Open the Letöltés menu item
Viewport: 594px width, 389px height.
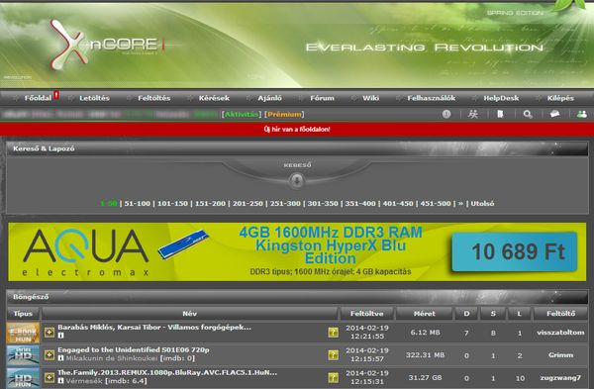click(x=94, y=98)
